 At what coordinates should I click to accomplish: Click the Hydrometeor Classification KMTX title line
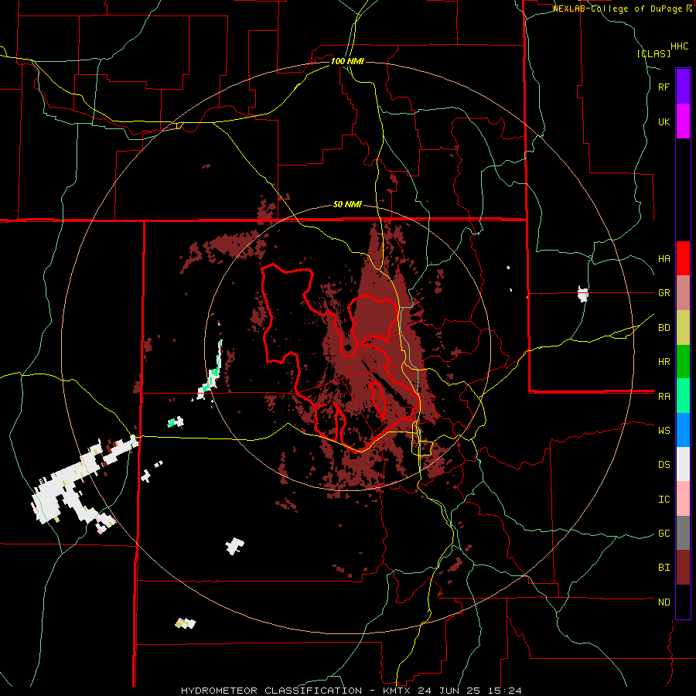(351, 691)
